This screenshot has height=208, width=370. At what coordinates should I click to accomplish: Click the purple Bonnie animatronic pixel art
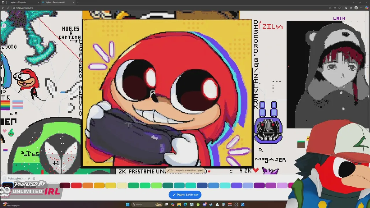point(268,122)
